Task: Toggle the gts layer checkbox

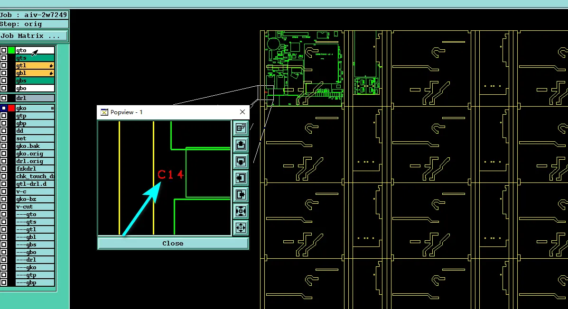Action: pos(4,58)
